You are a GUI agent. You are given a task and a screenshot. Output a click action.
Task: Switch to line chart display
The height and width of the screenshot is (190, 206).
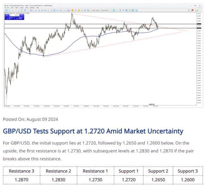(117, 10)
